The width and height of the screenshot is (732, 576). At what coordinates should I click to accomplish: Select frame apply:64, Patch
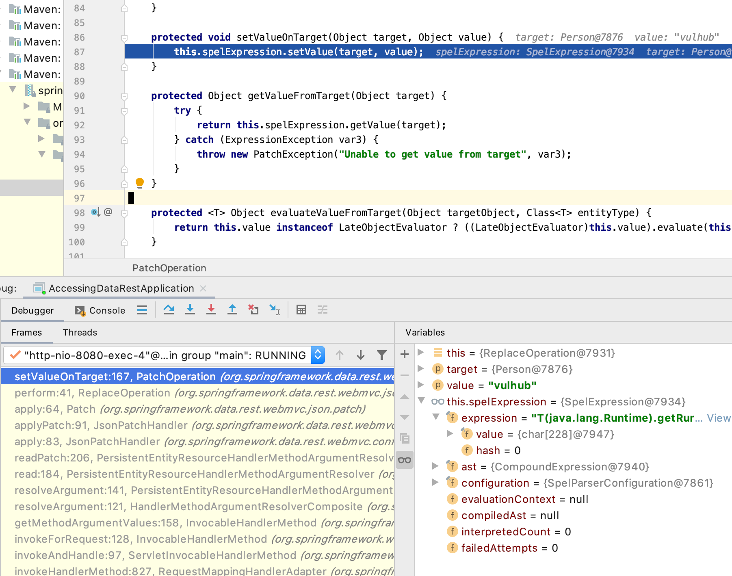pyautogui.click(x=198, y=409)
